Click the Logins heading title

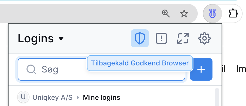36,38
